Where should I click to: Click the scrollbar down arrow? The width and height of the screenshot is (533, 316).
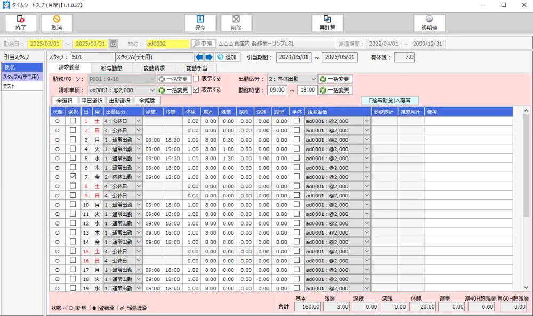[526, 287]
